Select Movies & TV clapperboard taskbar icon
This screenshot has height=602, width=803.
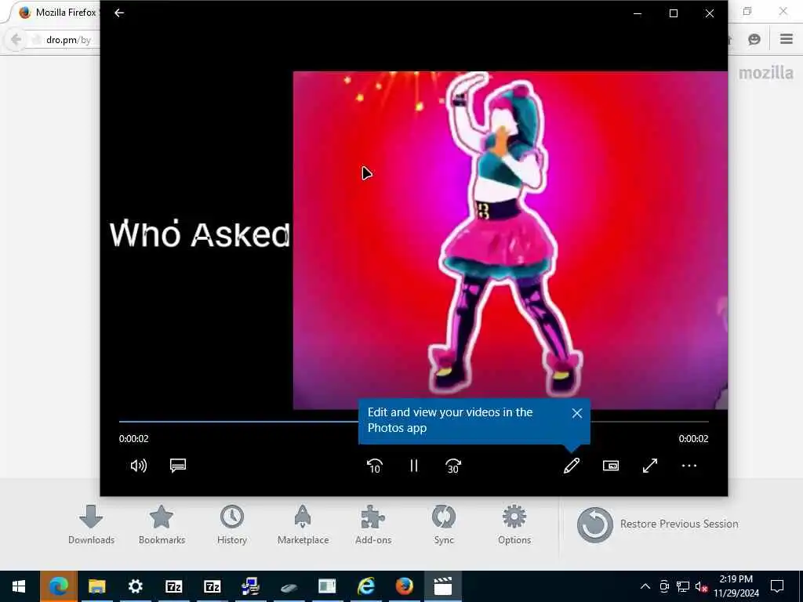pyautogui.click(x=442, y=586)
